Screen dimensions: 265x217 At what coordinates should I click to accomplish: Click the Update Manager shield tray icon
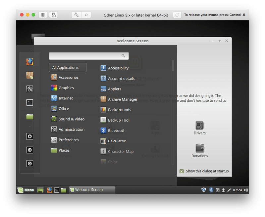point(204,190)
